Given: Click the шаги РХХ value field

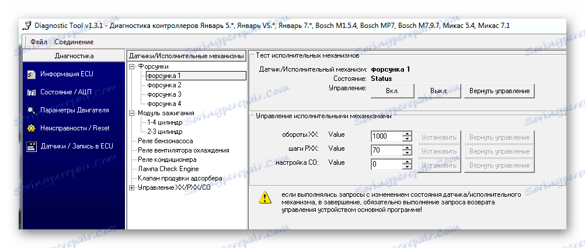Looking at the screenshot, I should [386, 151].
